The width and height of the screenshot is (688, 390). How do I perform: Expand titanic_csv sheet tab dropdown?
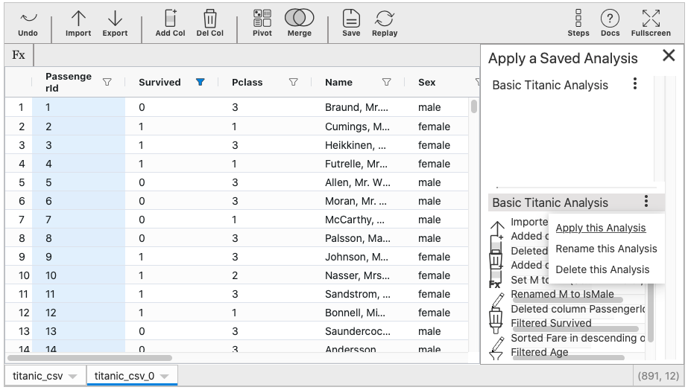click(x=72, y=377)
